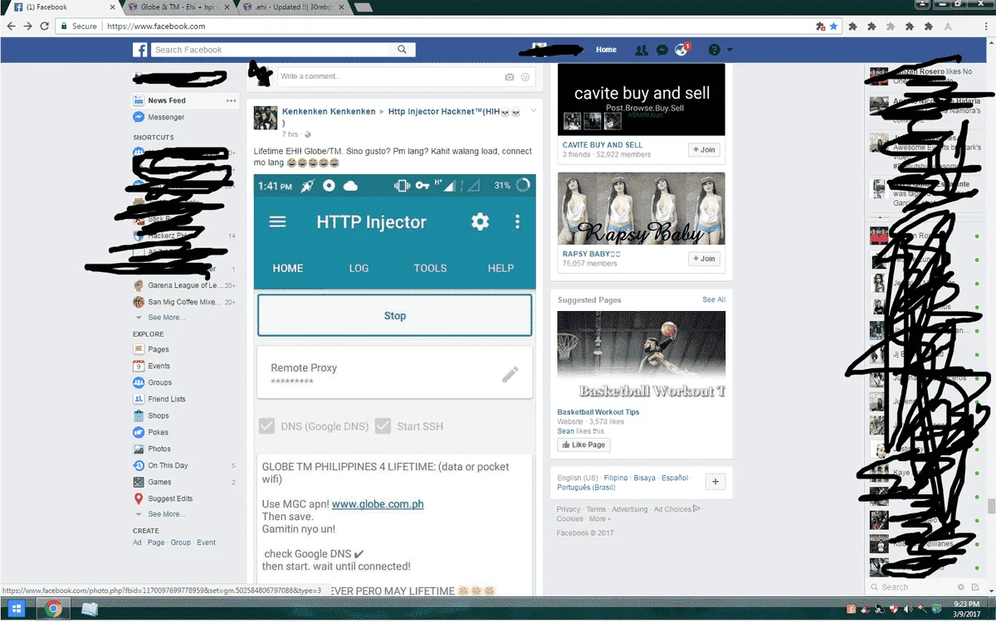996x622 pixels.
Task: Open the Notifications globe icon
Action: [681, 50]
